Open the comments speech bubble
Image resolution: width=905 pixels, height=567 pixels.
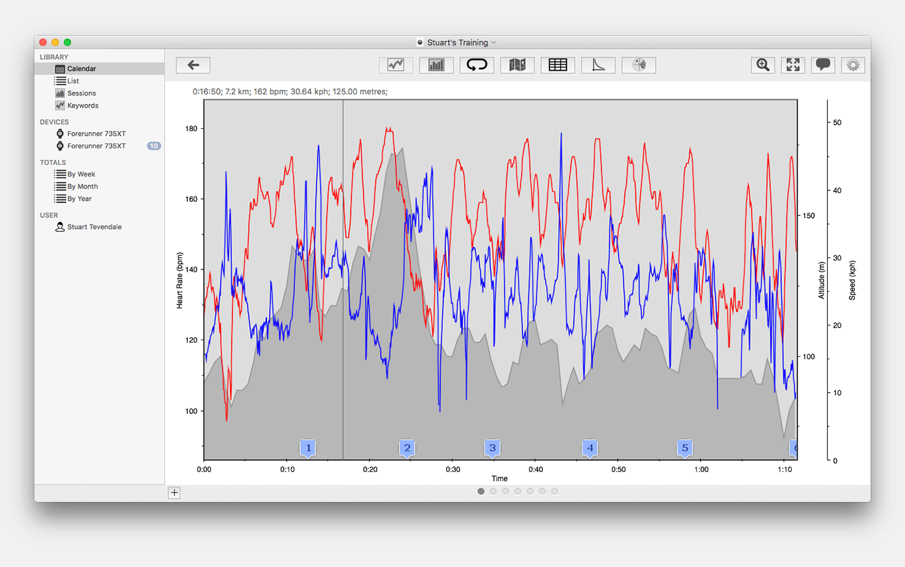pyautogui.click(x=823, y=65)
